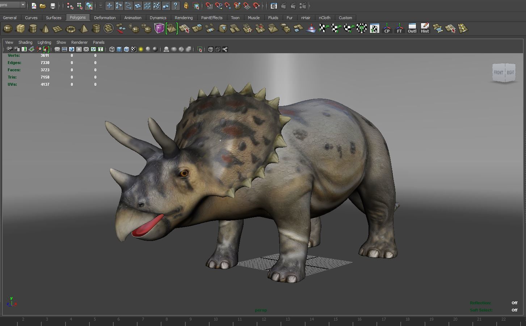The width and height of the screenshot is (526, 326).
Task: Open the Panels menu
Action: pyautogui.click(x=98, y=42)
